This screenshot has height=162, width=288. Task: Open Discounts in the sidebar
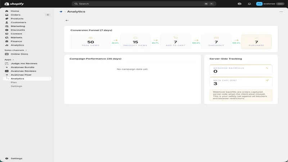click(x=18, y=30)
